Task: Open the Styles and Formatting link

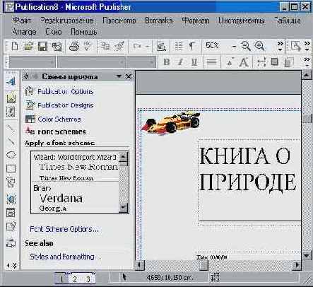Action: coord(62,257)
